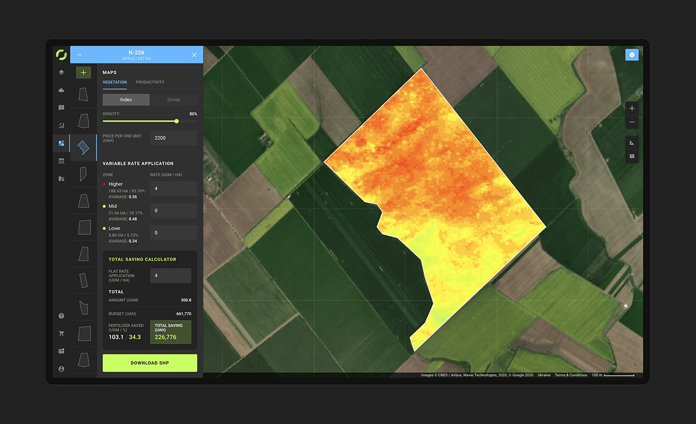Zoom in on the map
696x424 pixels.
(x=631, y=108)
